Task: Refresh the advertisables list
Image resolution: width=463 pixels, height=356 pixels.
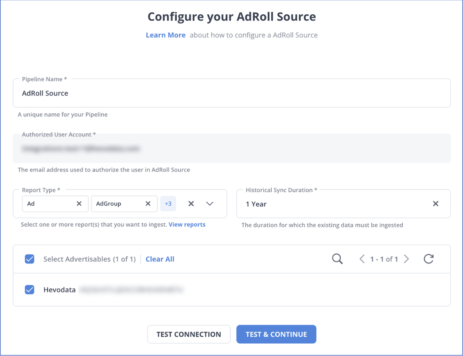Action: pyautogui.click(x=429, y=259)
